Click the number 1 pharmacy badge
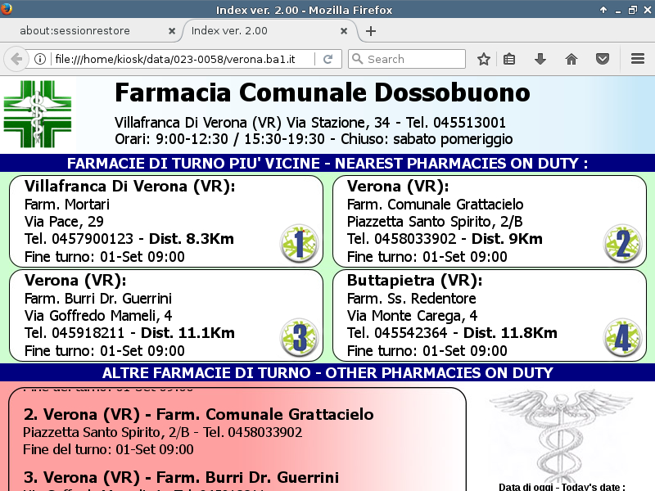The width and height of the screenshot is (655, 491). pos(299,243)
